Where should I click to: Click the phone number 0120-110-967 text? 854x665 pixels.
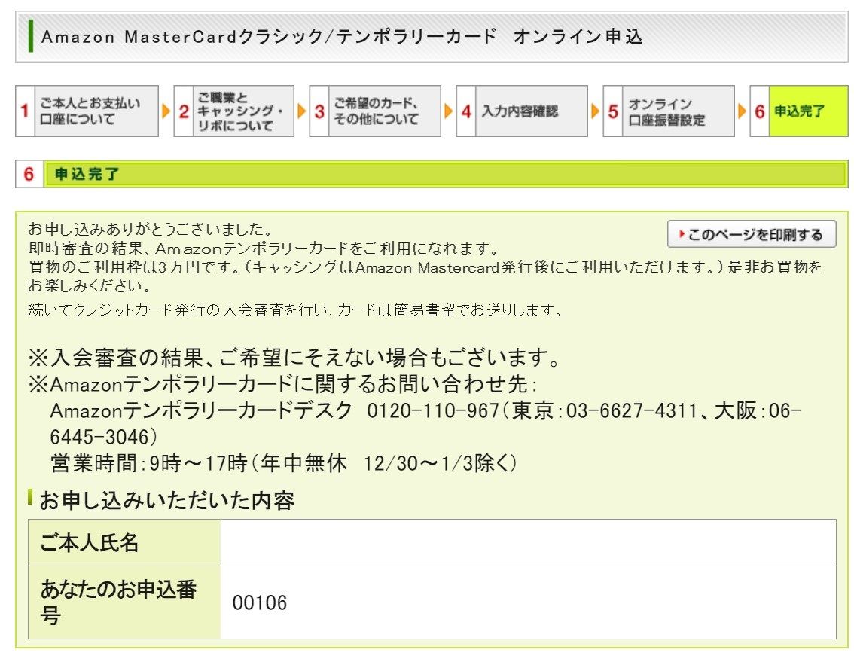pos(433,410)
